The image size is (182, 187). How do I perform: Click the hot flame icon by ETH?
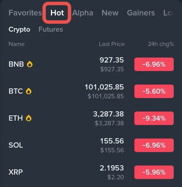29,118
